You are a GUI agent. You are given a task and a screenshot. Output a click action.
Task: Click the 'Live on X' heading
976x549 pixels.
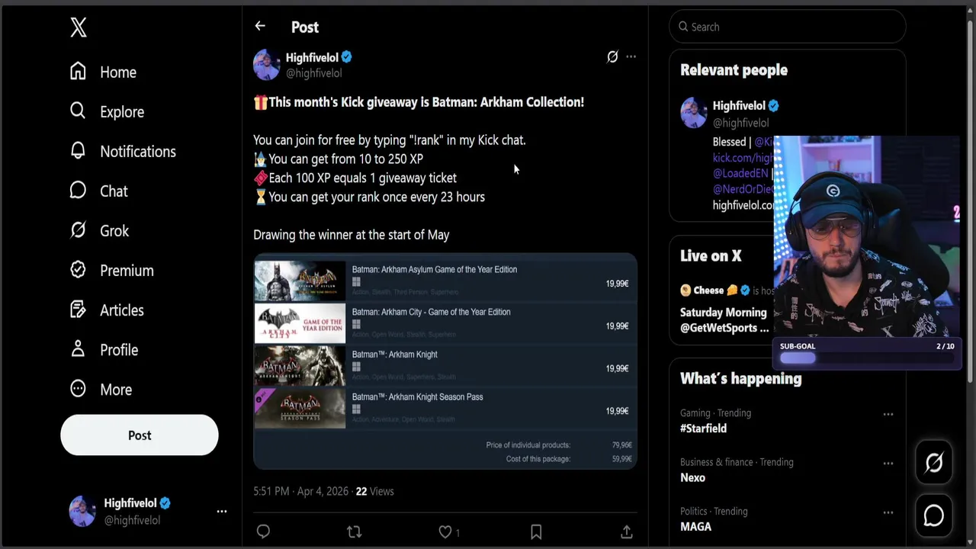(x=711, y=256)
